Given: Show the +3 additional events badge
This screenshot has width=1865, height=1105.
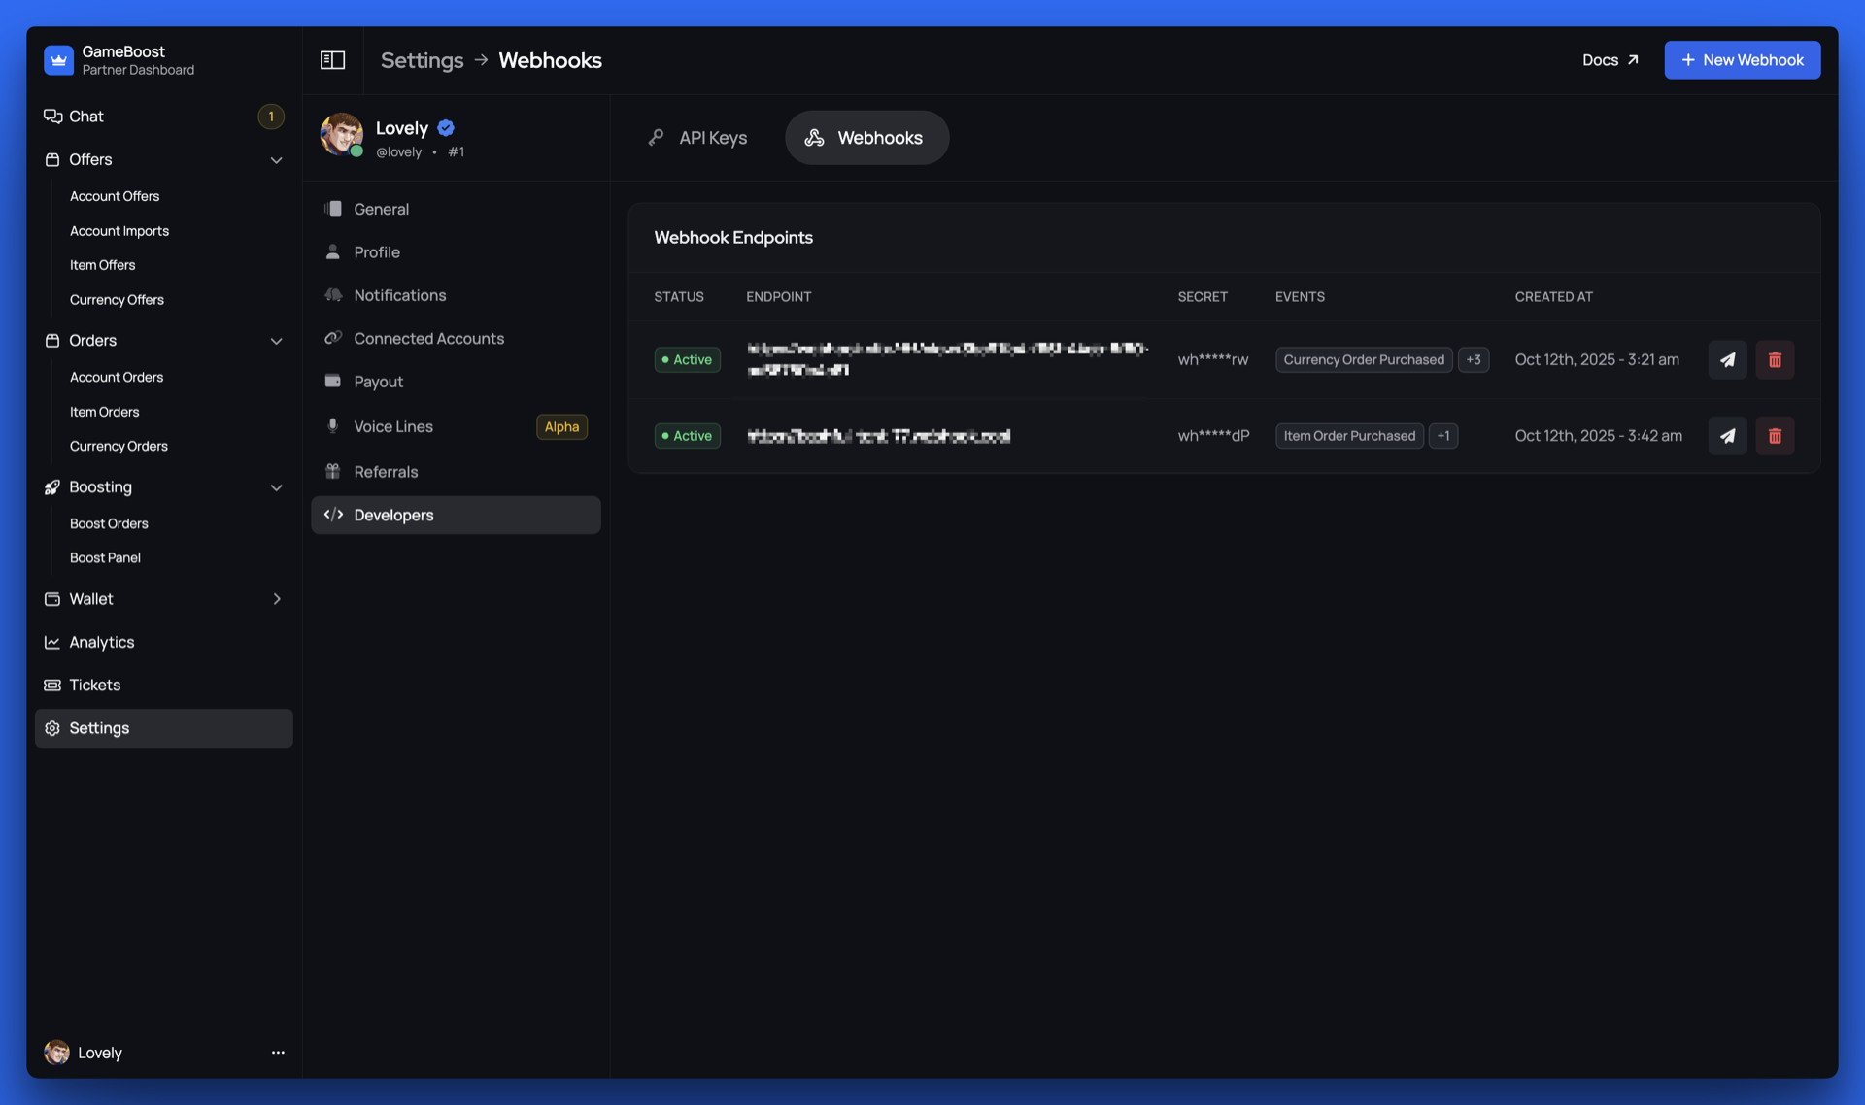Looking at the screenshot, I should (1473, 359).
